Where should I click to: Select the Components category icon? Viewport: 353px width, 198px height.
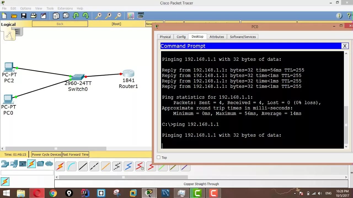point(23,164)
